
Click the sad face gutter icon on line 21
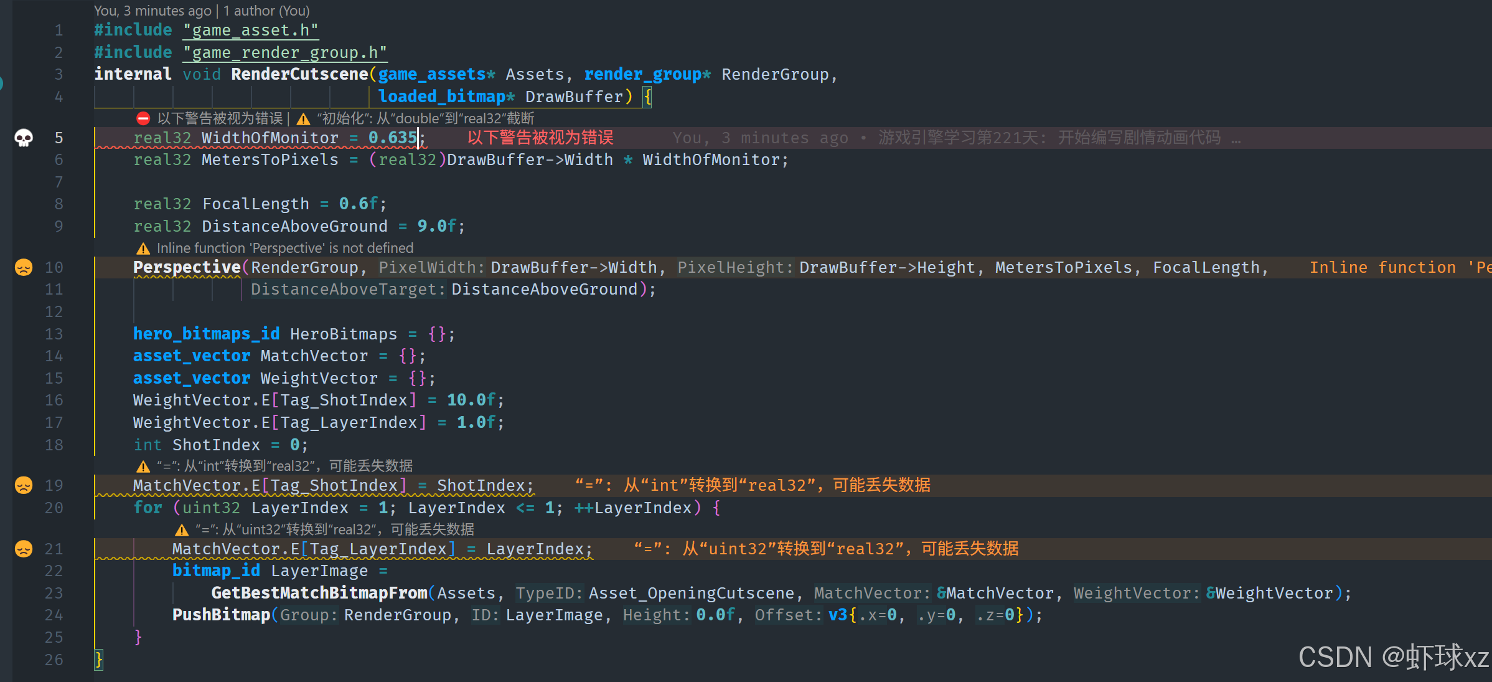point(24,549)
